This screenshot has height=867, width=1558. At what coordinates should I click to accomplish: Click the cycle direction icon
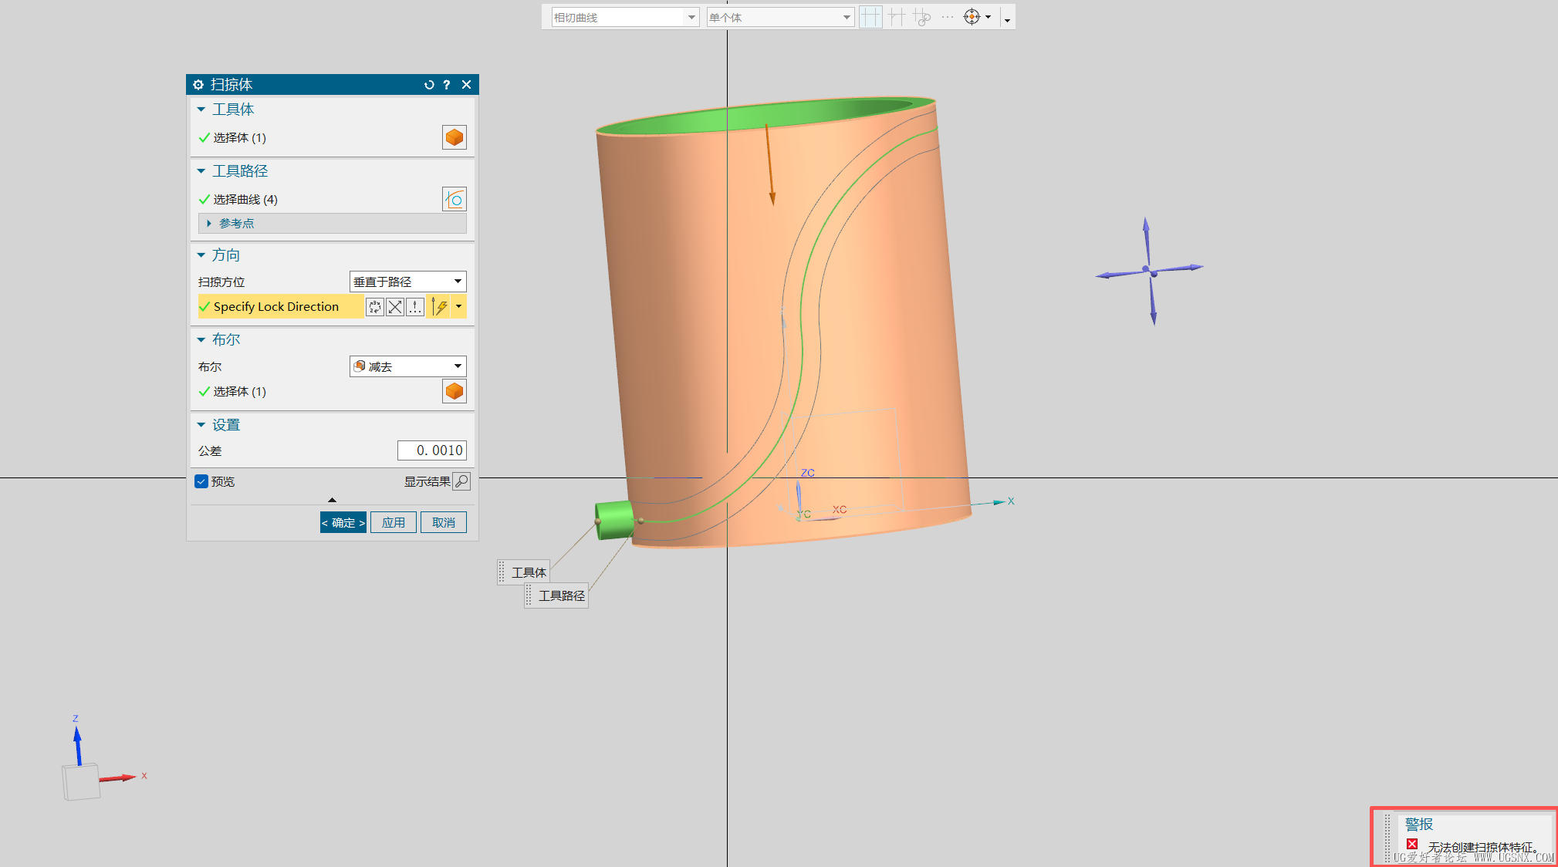click(375, 307)
